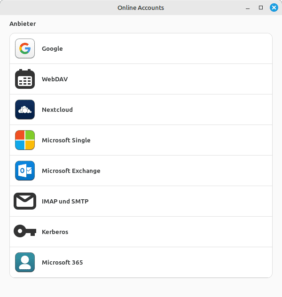Maximize the Online Accounts window
Viewport: 282px width, 297px height.
(261, 8)
